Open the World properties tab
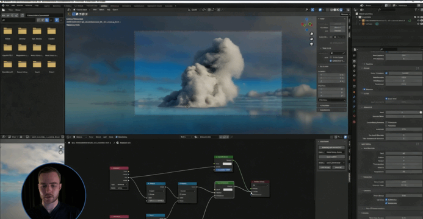 coord(354,80)
